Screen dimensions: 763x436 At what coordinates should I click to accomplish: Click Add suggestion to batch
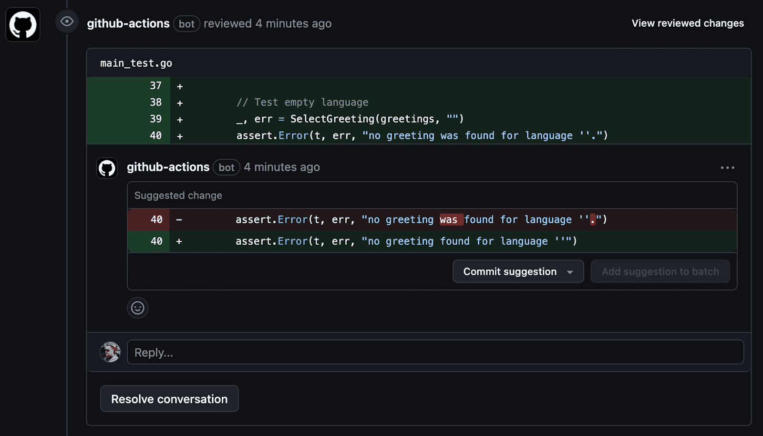point(660,272)
